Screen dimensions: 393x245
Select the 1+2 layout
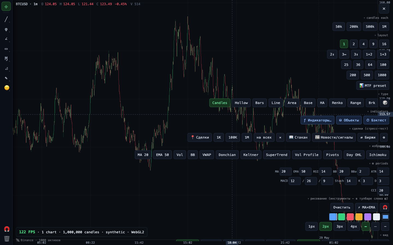tap(369, 54)
